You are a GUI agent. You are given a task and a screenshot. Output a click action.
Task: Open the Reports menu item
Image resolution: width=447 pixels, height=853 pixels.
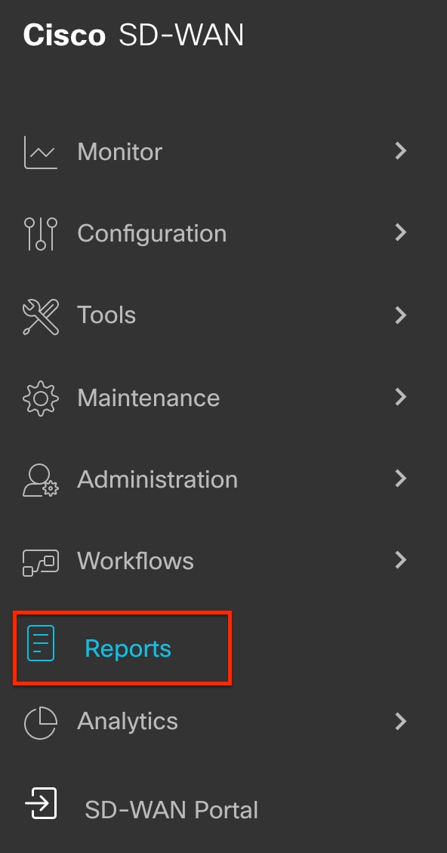(x=122, y=648)
